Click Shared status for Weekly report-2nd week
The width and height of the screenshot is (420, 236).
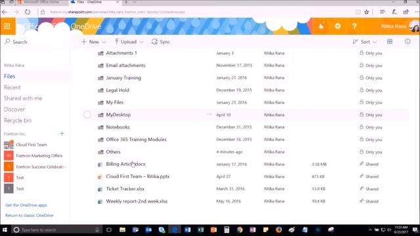pos(369,201)
